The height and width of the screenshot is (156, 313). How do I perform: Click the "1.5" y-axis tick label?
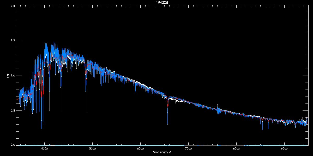pos(12,40)
